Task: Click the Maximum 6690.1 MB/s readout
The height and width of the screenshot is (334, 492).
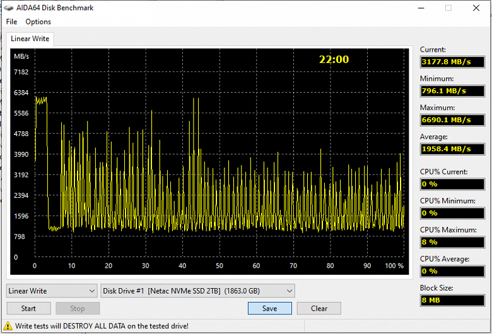Action: (x=452, y=120)
